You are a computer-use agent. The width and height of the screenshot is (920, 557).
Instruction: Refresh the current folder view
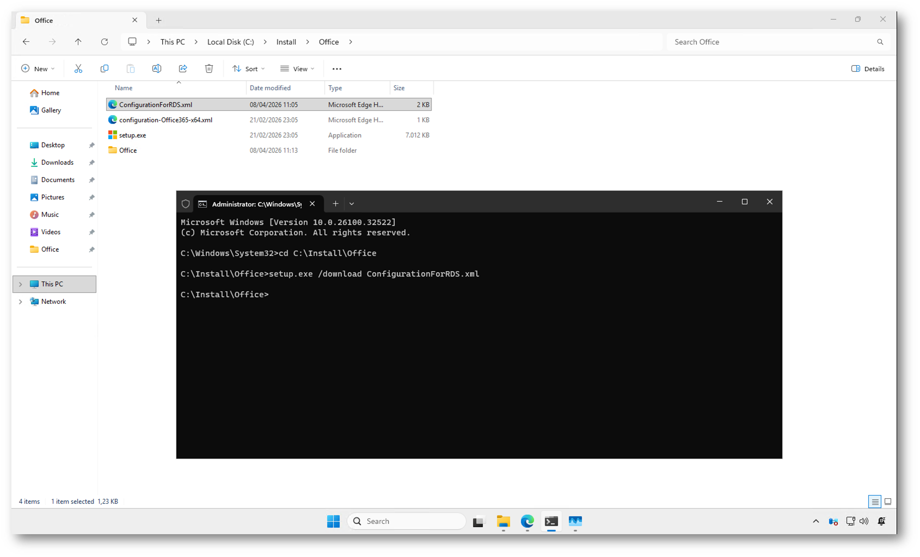pos(104,42)
